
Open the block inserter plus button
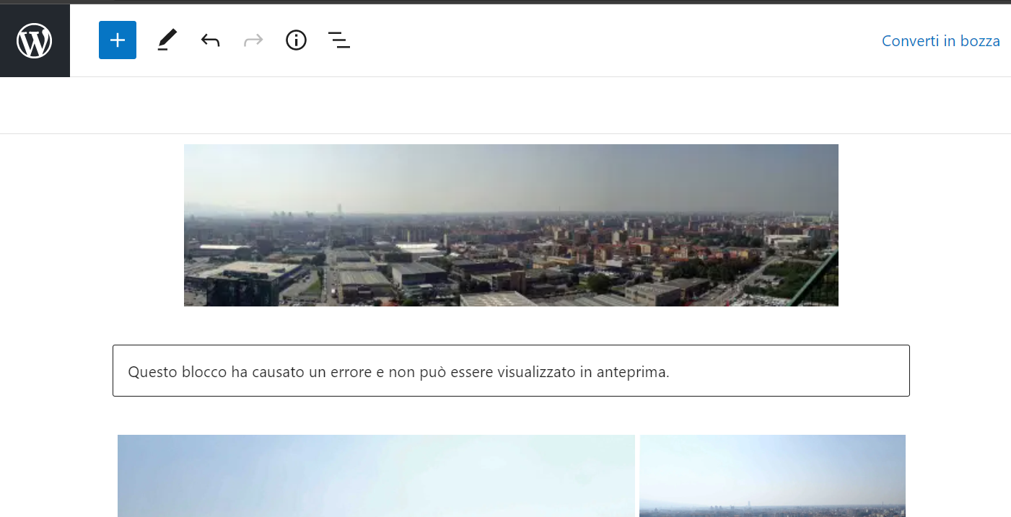pyautogui.click(x=118, y=40)
